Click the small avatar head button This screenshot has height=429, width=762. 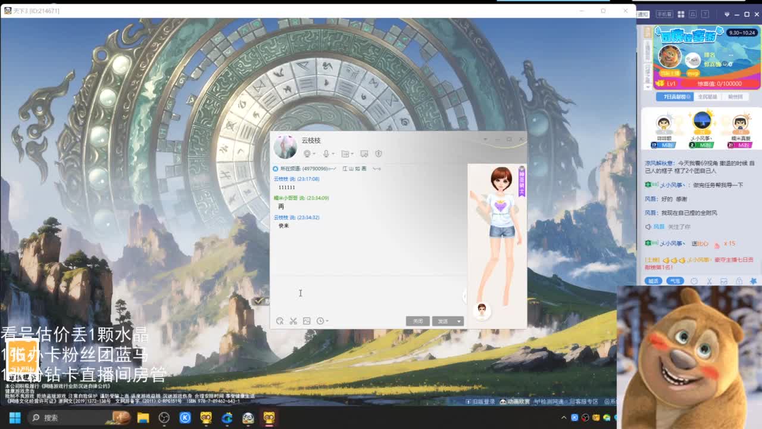482,310
